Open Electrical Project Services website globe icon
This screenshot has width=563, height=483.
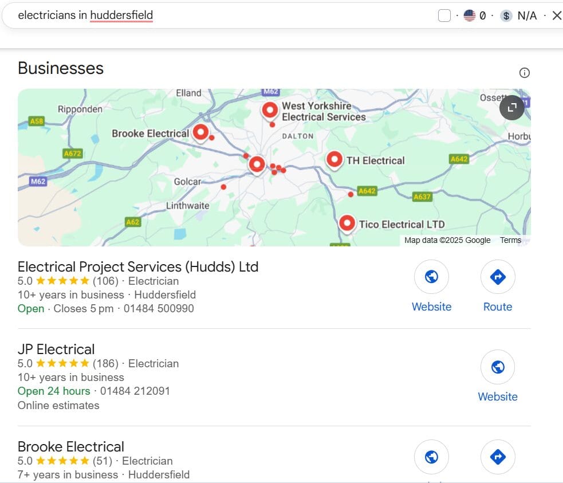click(x=431, y=278)
